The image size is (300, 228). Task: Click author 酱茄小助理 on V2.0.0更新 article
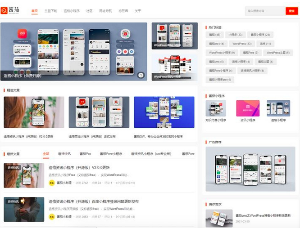click(x=64, y=183)
